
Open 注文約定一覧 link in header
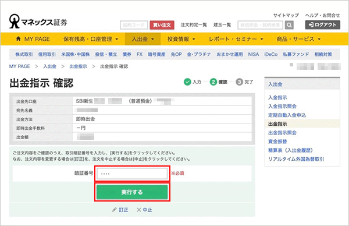point(194,24)
